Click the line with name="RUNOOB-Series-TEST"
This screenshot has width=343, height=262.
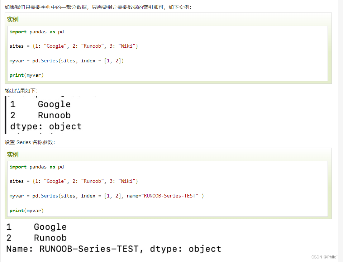(x=107, y=196)
